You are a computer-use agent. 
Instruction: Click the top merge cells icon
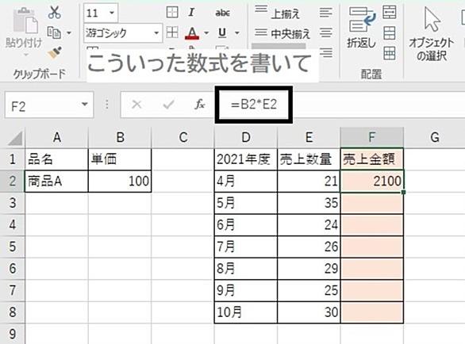coord(389,12)
